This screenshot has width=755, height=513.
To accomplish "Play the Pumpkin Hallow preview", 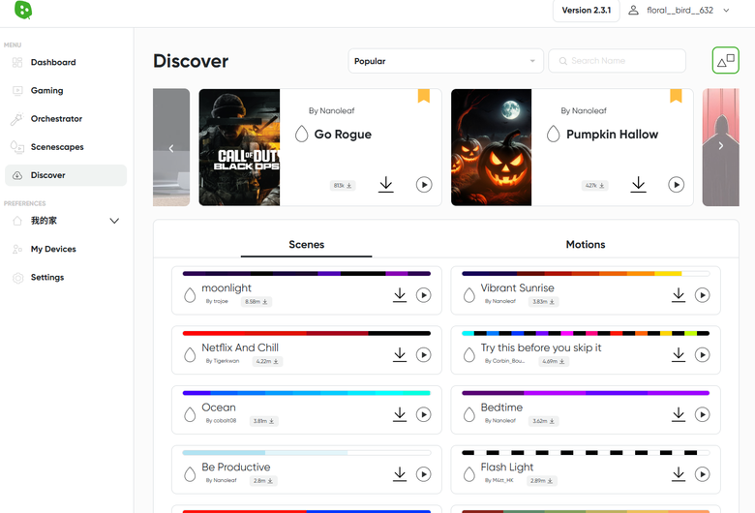I will [676, 185].
